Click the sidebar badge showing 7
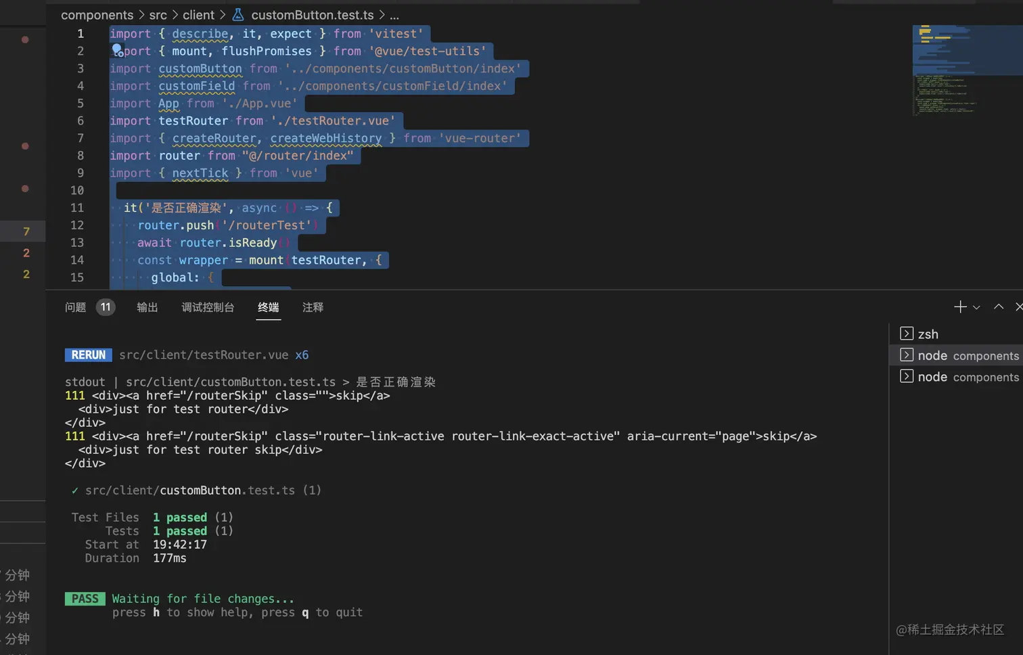 [26, 231]
